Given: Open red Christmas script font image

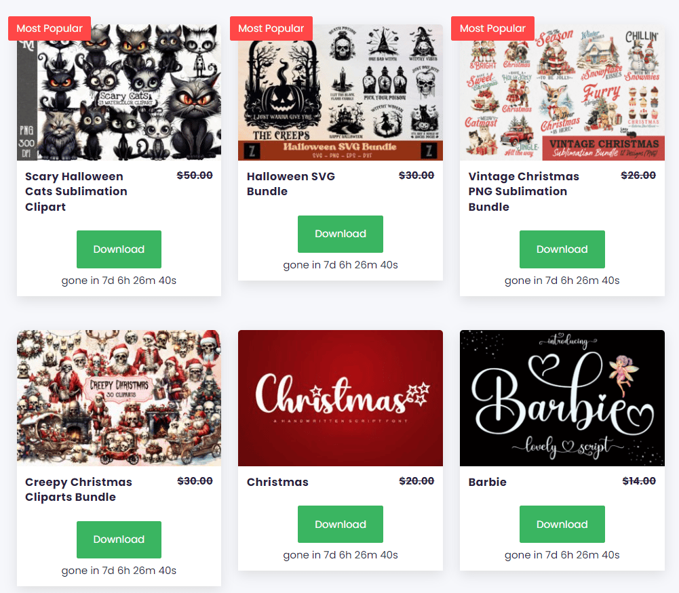Looking at the screenshot, I should tap(341, 398).
